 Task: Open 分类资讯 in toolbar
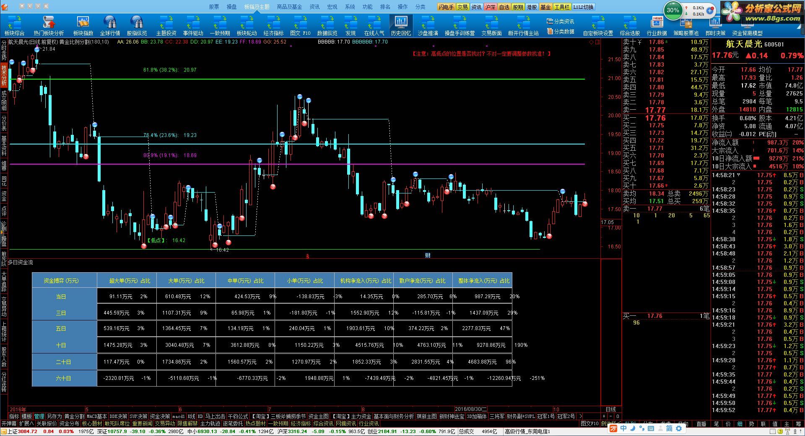point(561,21)
